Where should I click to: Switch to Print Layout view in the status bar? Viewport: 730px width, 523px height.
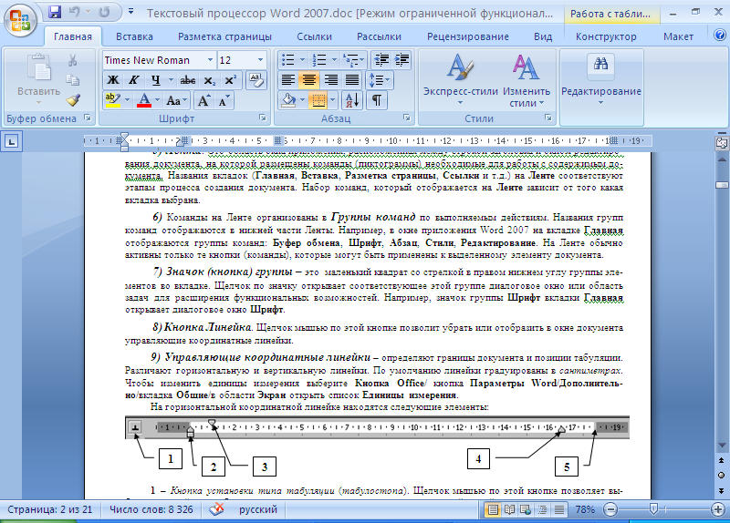(493, 510)
